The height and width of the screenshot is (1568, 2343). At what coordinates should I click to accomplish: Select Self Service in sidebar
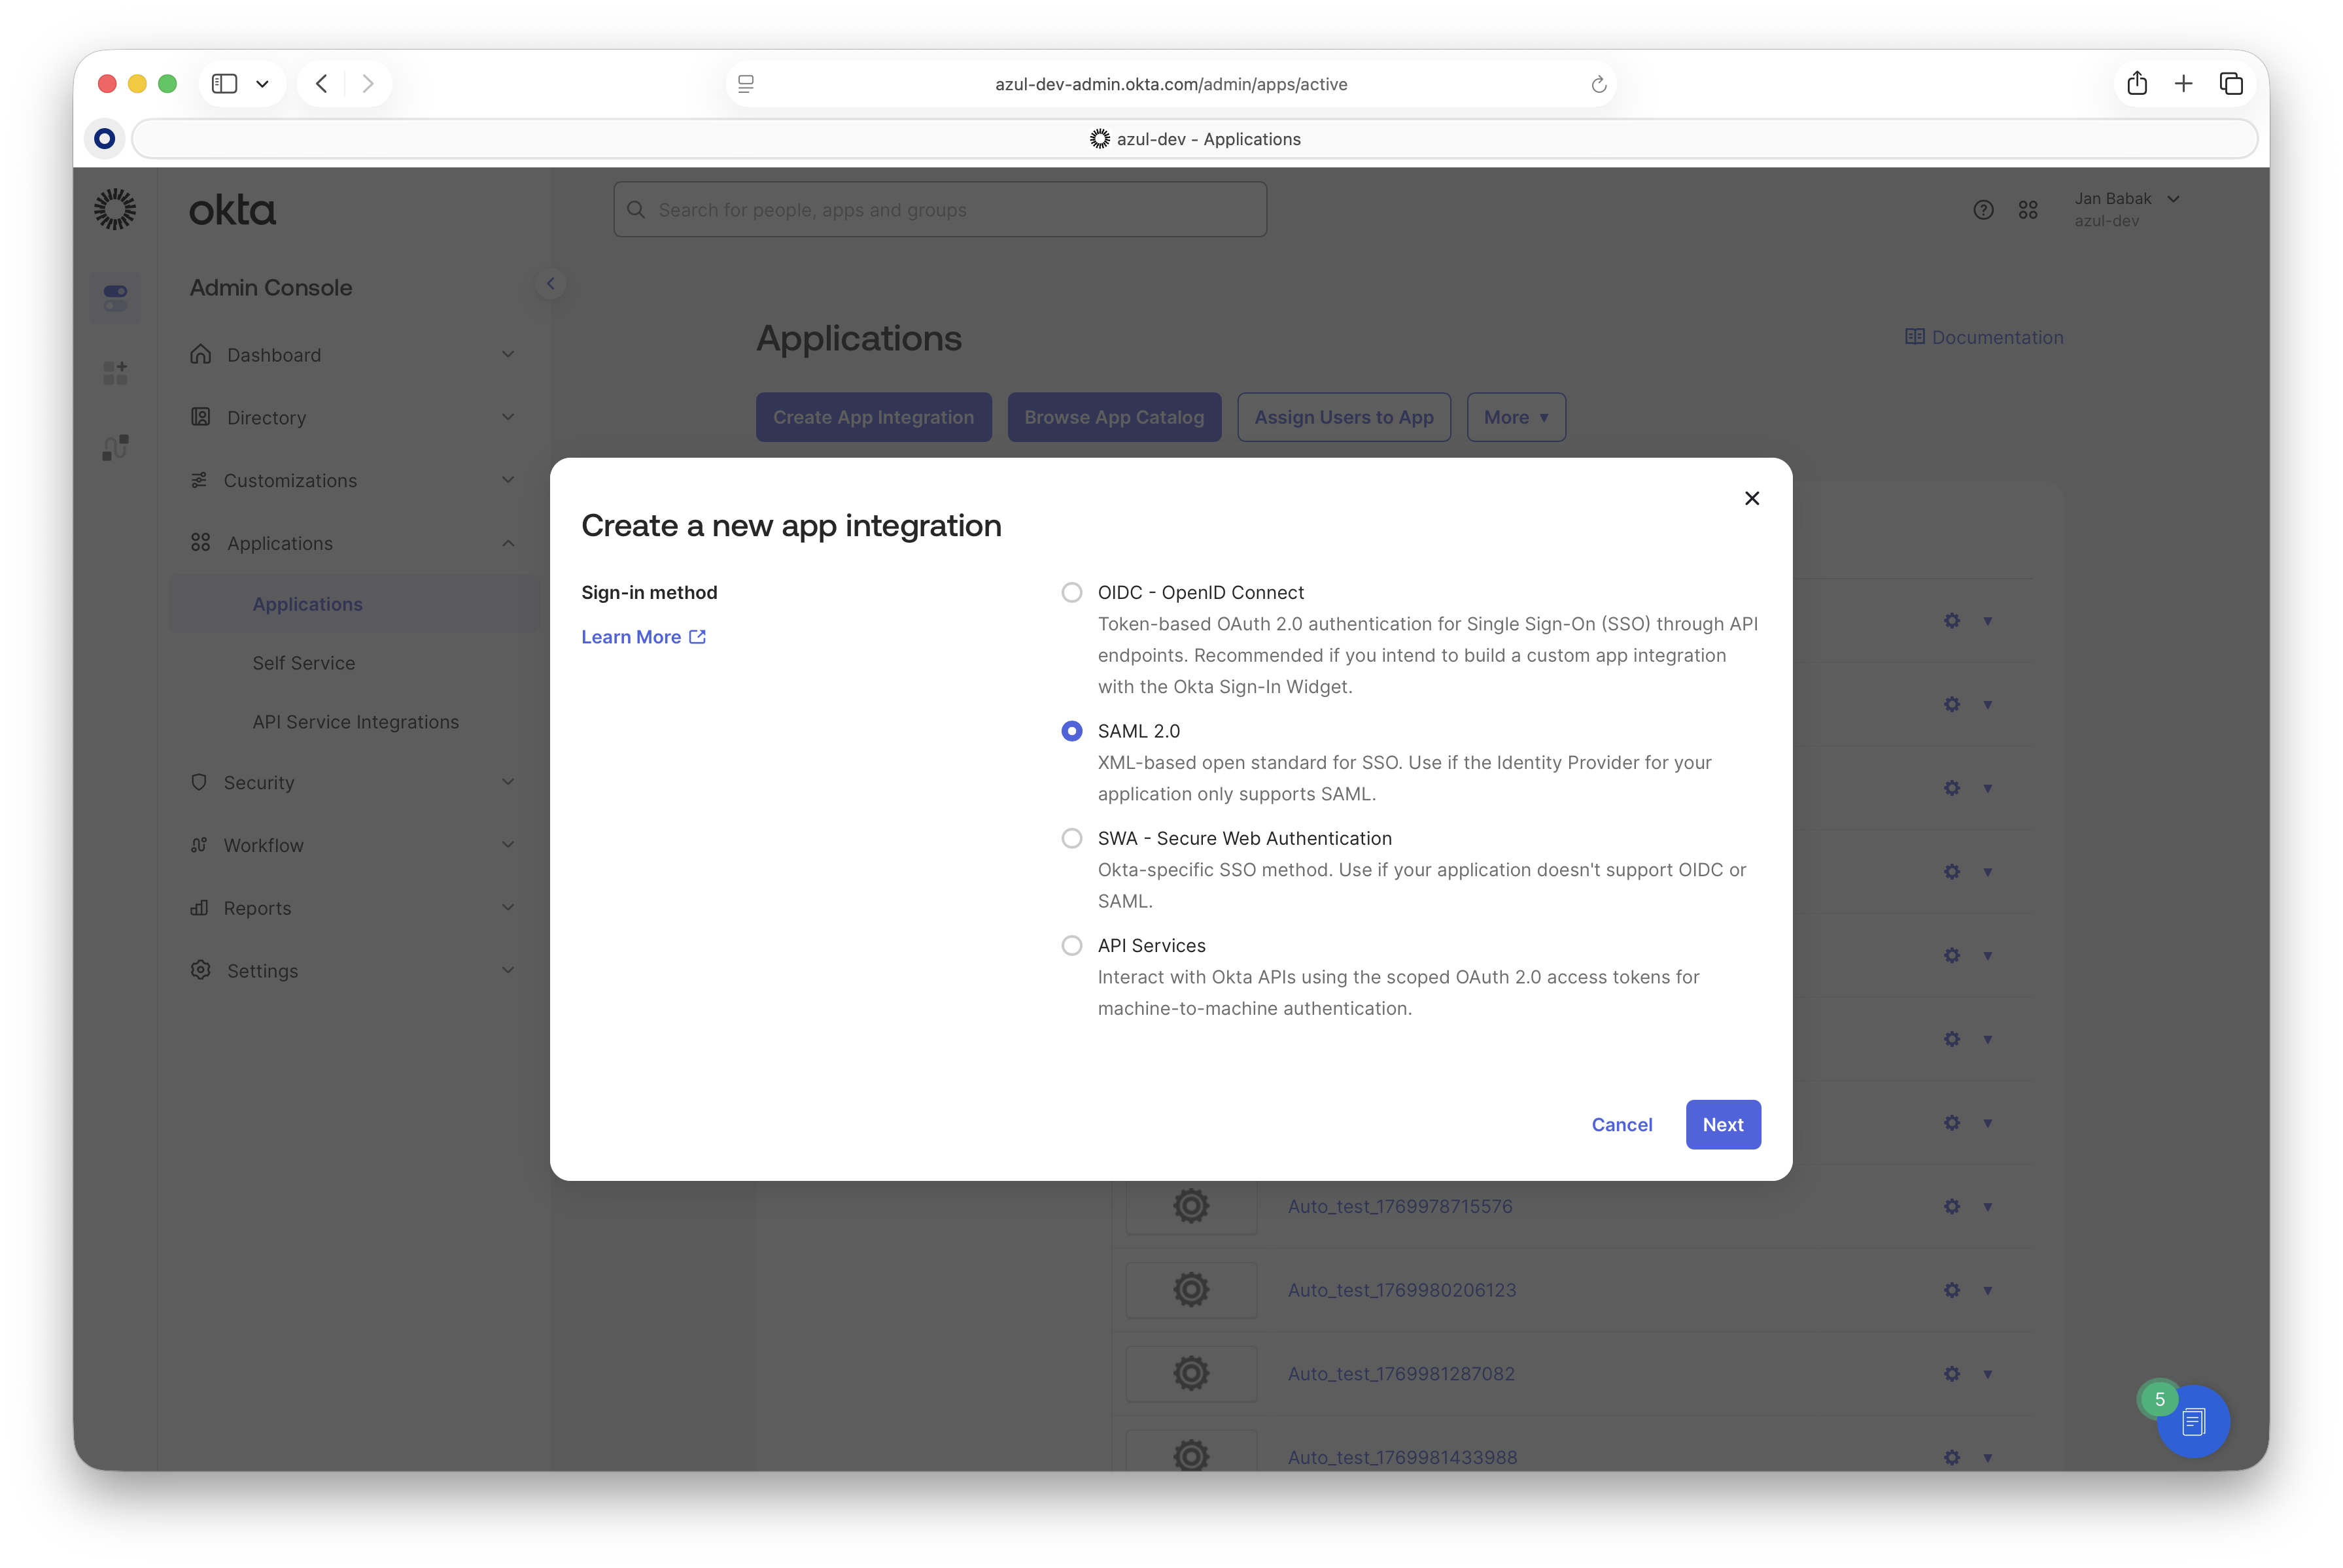coord(303,663)
